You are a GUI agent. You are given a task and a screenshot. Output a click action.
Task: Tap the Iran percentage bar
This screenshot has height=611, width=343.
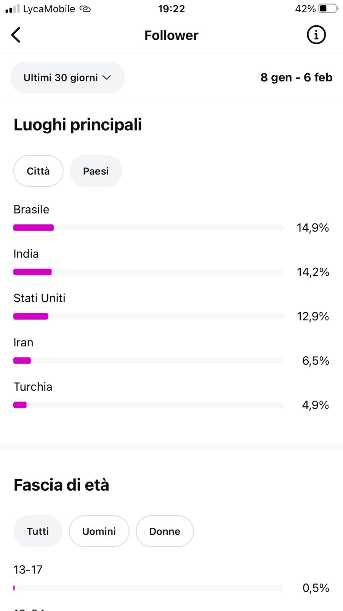pos(149,360)
